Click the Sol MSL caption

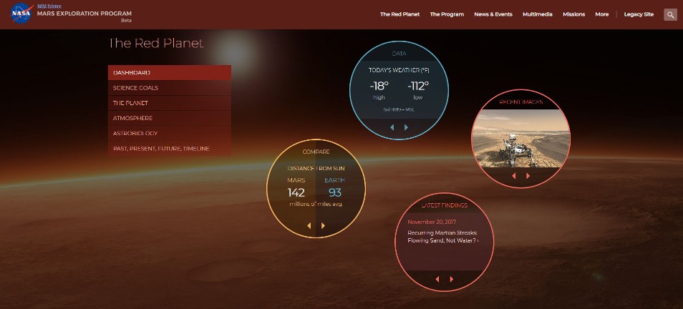tap(399, 109)
